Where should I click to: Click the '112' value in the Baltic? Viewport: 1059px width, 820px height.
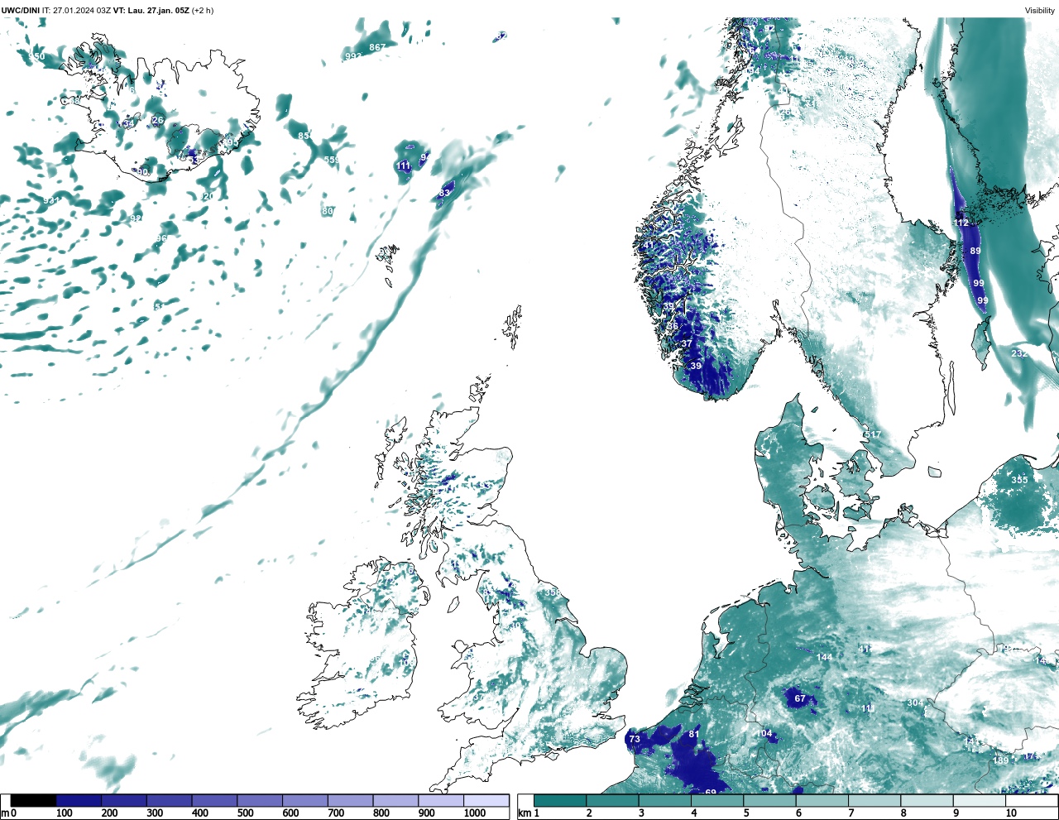pos(961,223)
